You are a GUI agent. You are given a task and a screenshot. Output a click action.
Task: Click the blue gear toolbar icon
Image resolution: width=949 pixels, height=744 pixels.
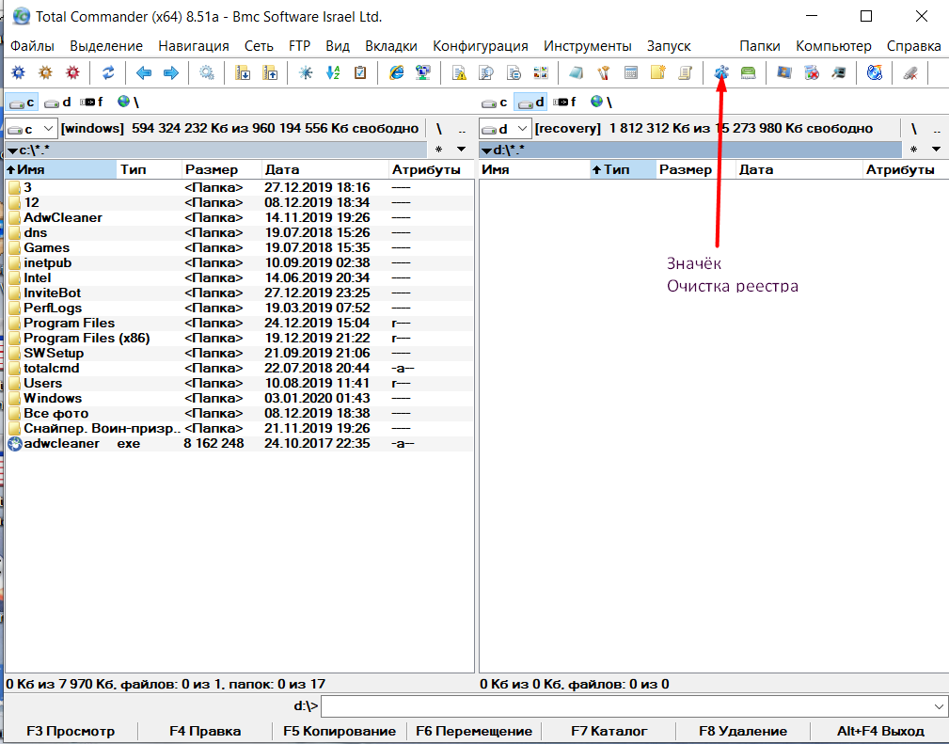click(18, 73)
